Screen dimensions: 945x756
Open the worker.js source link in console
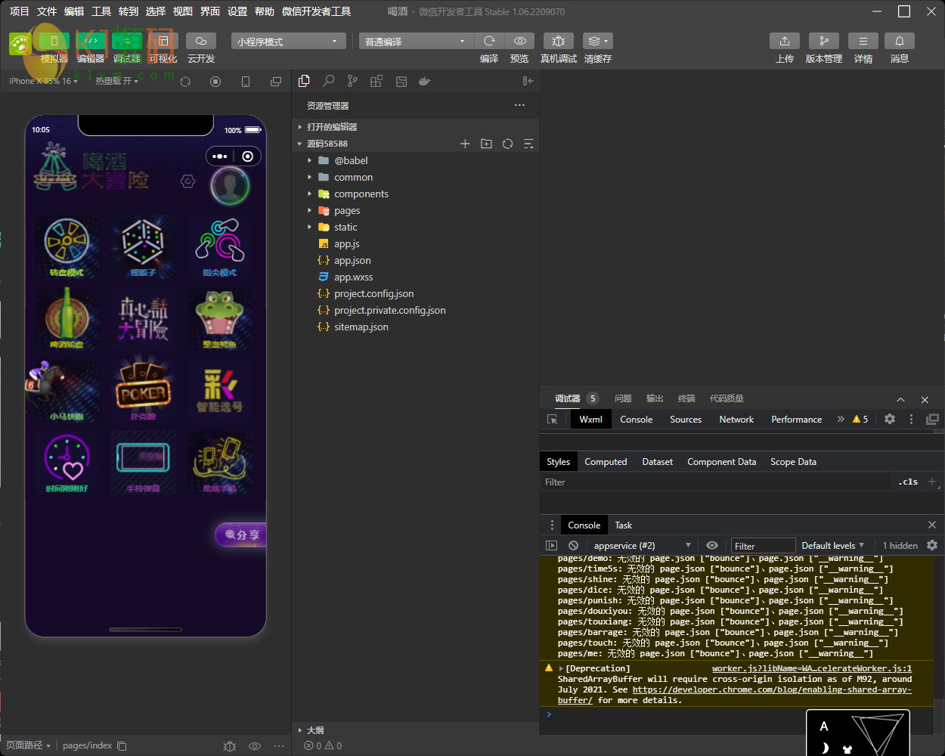(811, 668)
